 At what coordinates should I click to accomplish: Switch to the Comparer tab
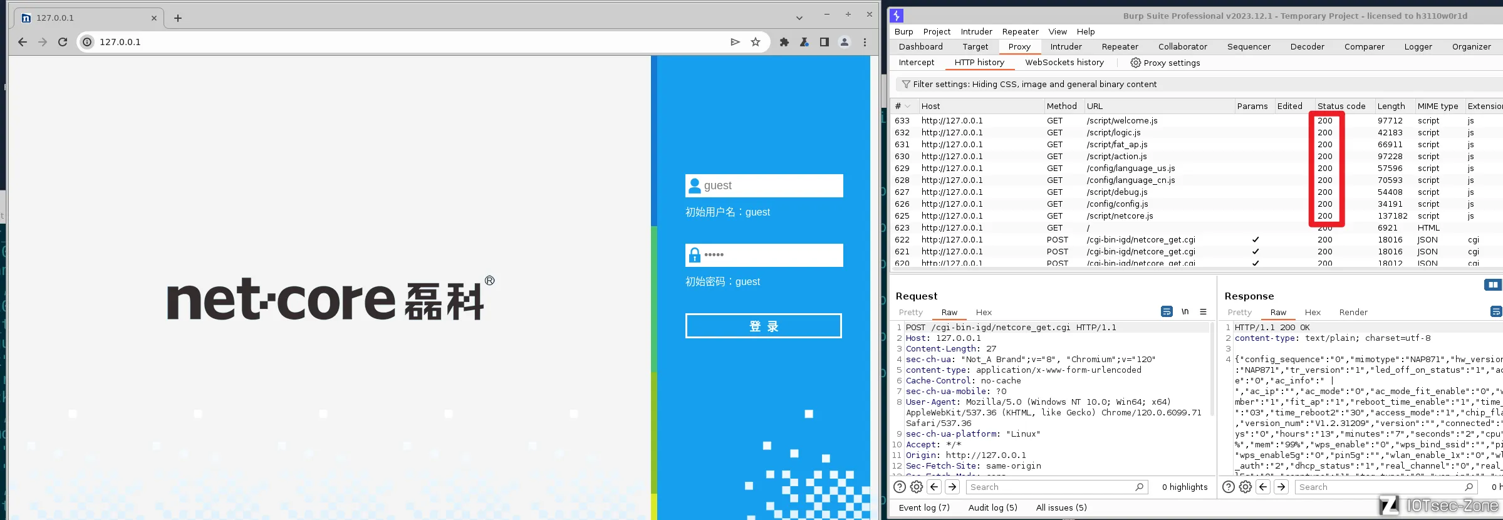[x=1365, y=46]
